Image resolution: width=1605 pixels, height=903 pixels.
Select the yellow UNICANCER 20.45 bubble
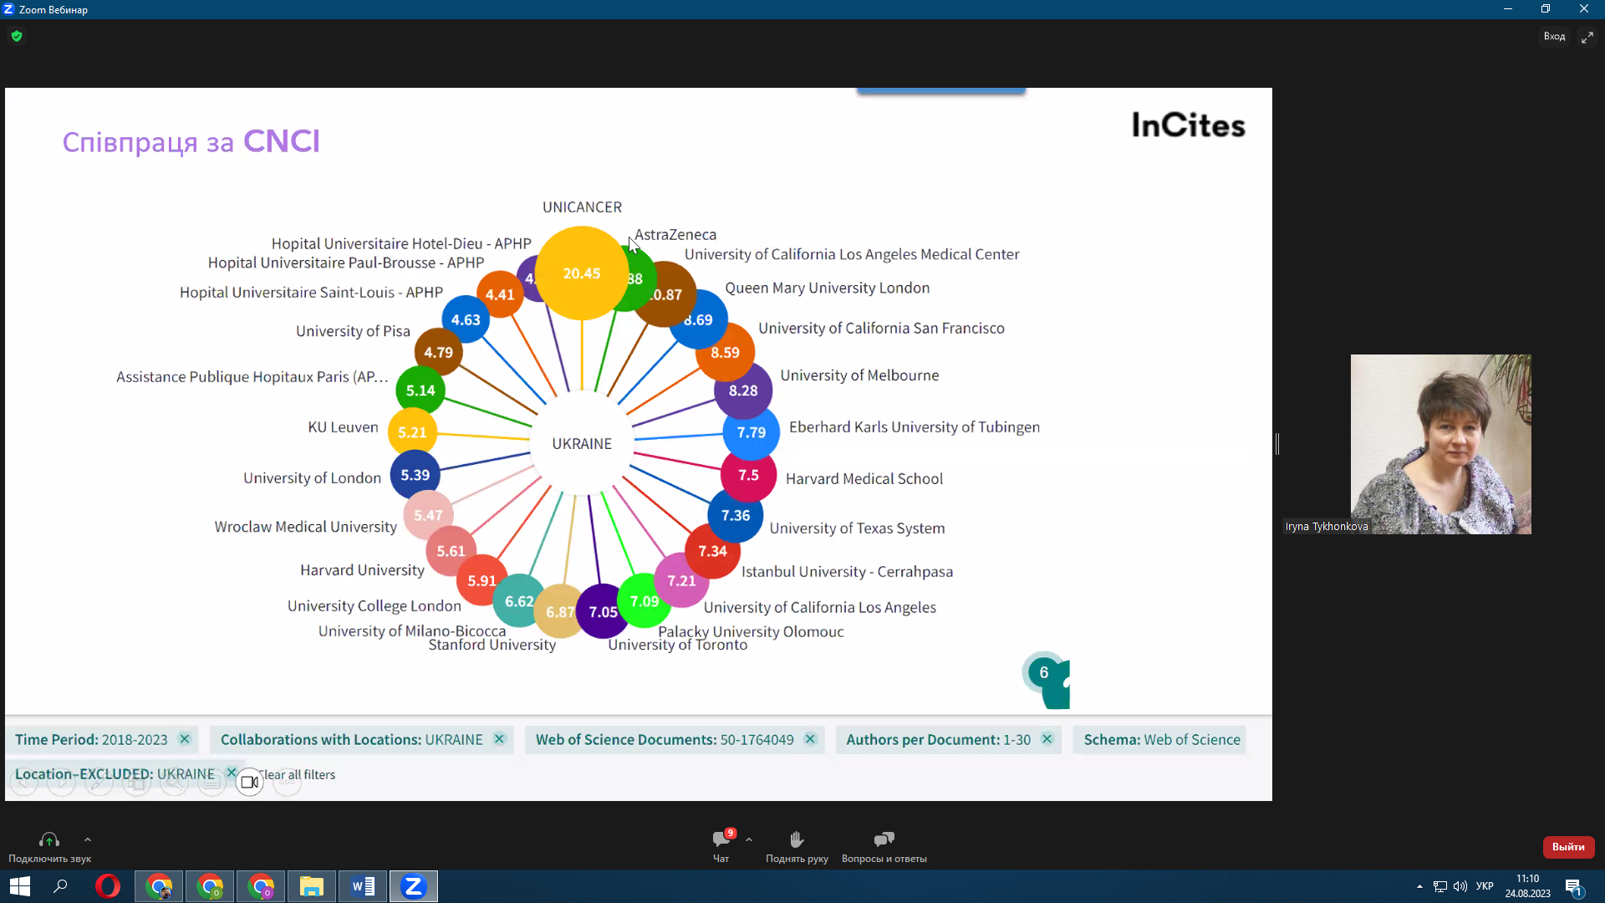point(582,273)
